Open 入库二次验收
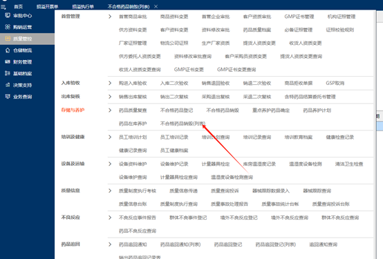 (174, 84)
